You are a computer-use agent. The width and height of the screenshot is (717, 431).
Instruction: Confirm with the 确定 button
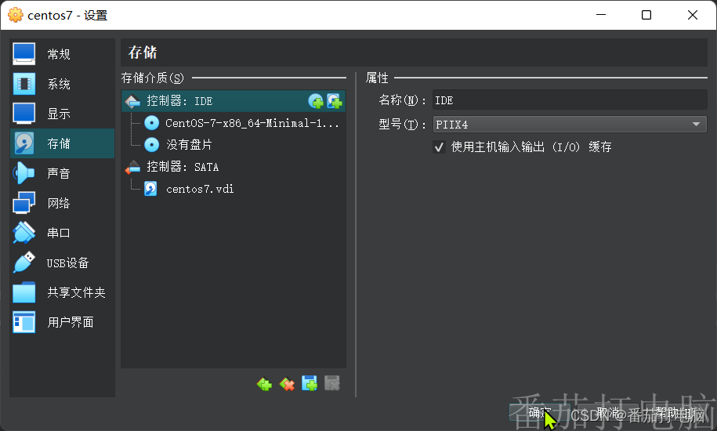pos(540,413)
